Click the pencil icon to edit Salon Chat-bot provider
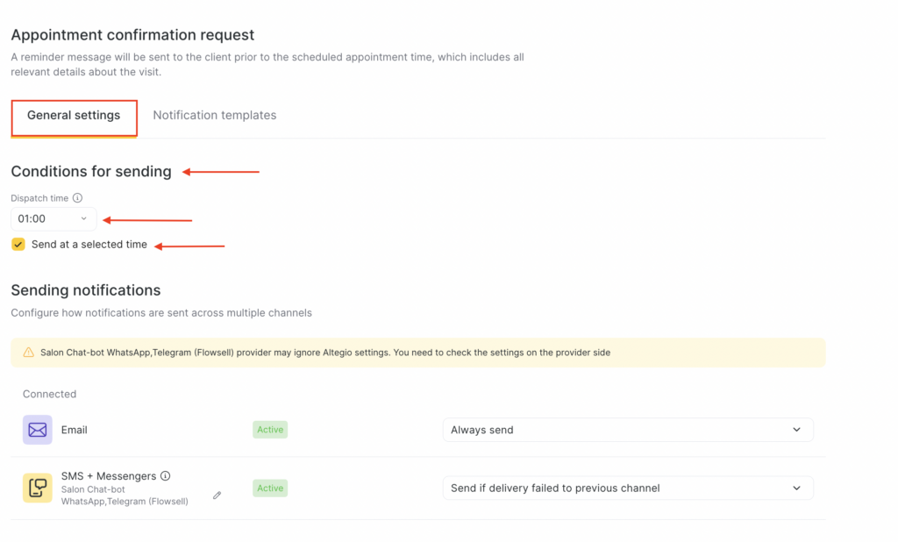Screen dimensions: 898x542 coord(217,496)
